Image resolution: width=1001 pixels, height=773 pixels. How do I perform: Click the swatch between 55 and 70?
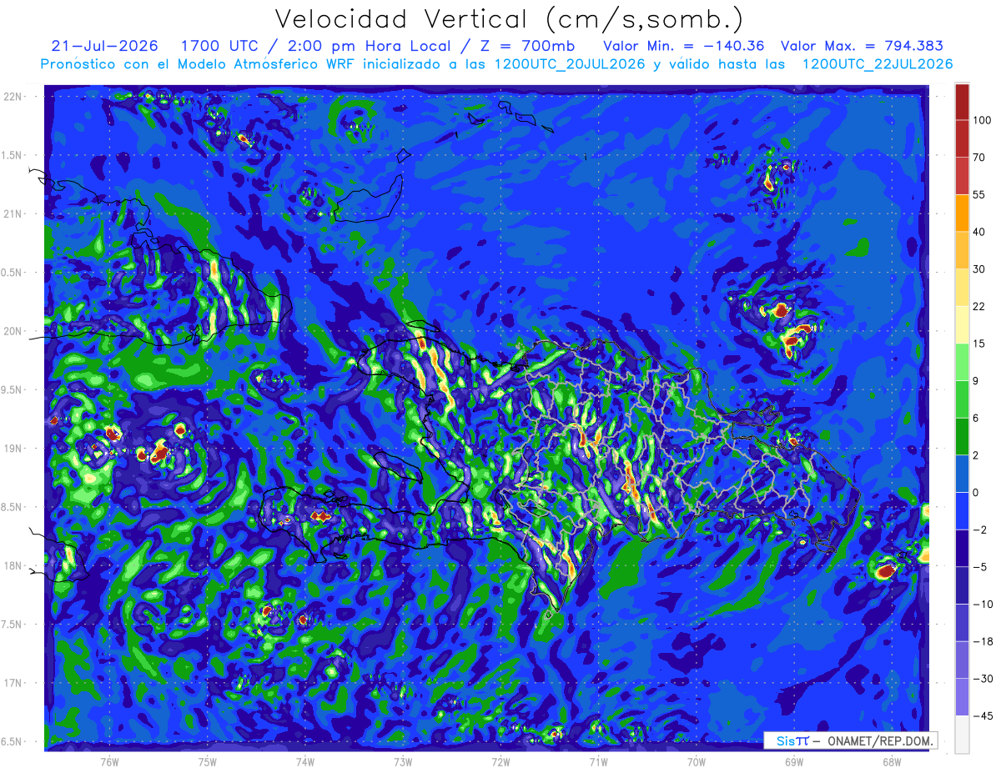click(962, 175)
